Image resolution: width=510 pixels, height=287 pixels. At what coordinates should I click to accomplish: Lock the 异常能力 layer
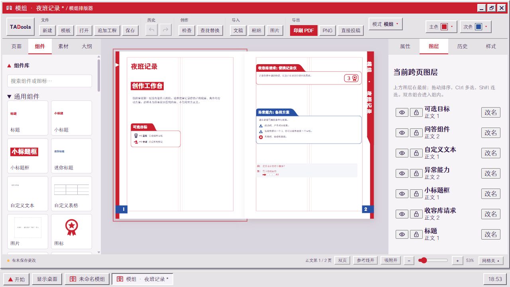pyautogui.click(x=416, y=173)
